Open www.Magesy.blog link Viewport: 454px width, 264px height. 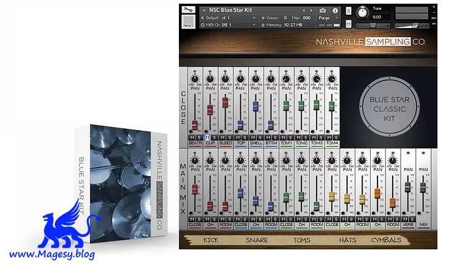52,254
